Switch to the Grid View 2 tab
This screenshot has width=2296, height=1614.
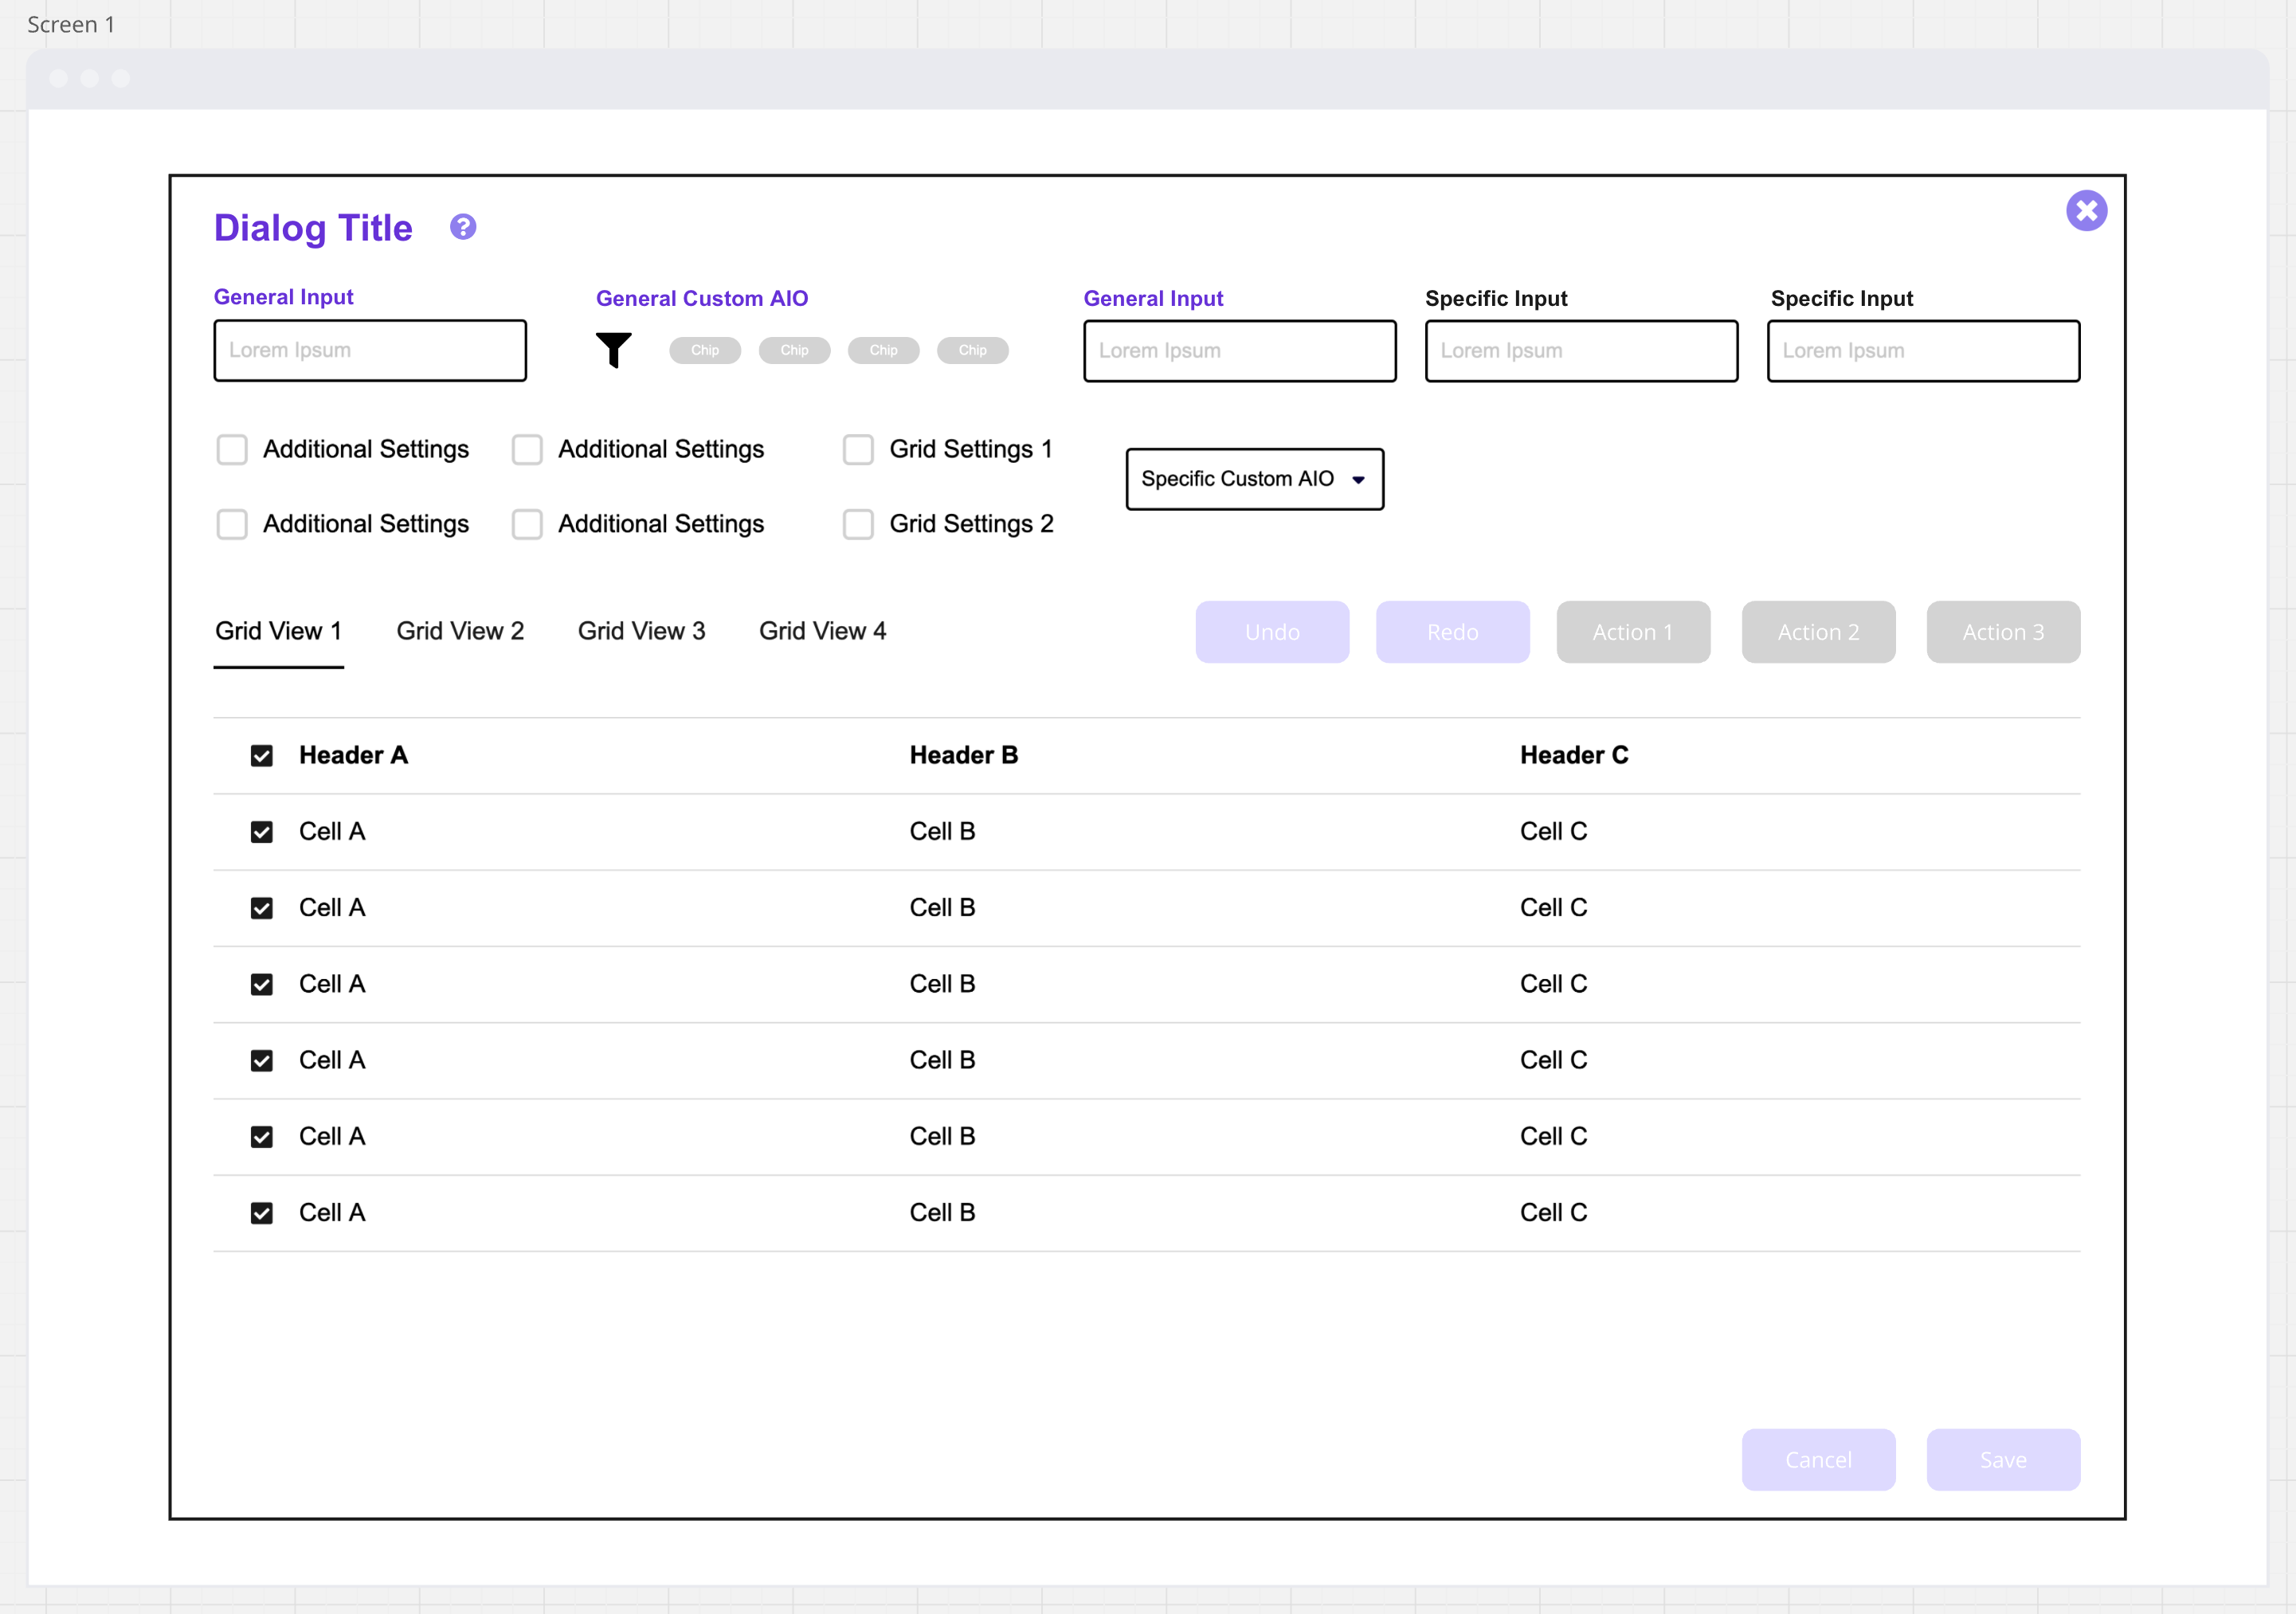pyautogui.click(x=460, y=631)
